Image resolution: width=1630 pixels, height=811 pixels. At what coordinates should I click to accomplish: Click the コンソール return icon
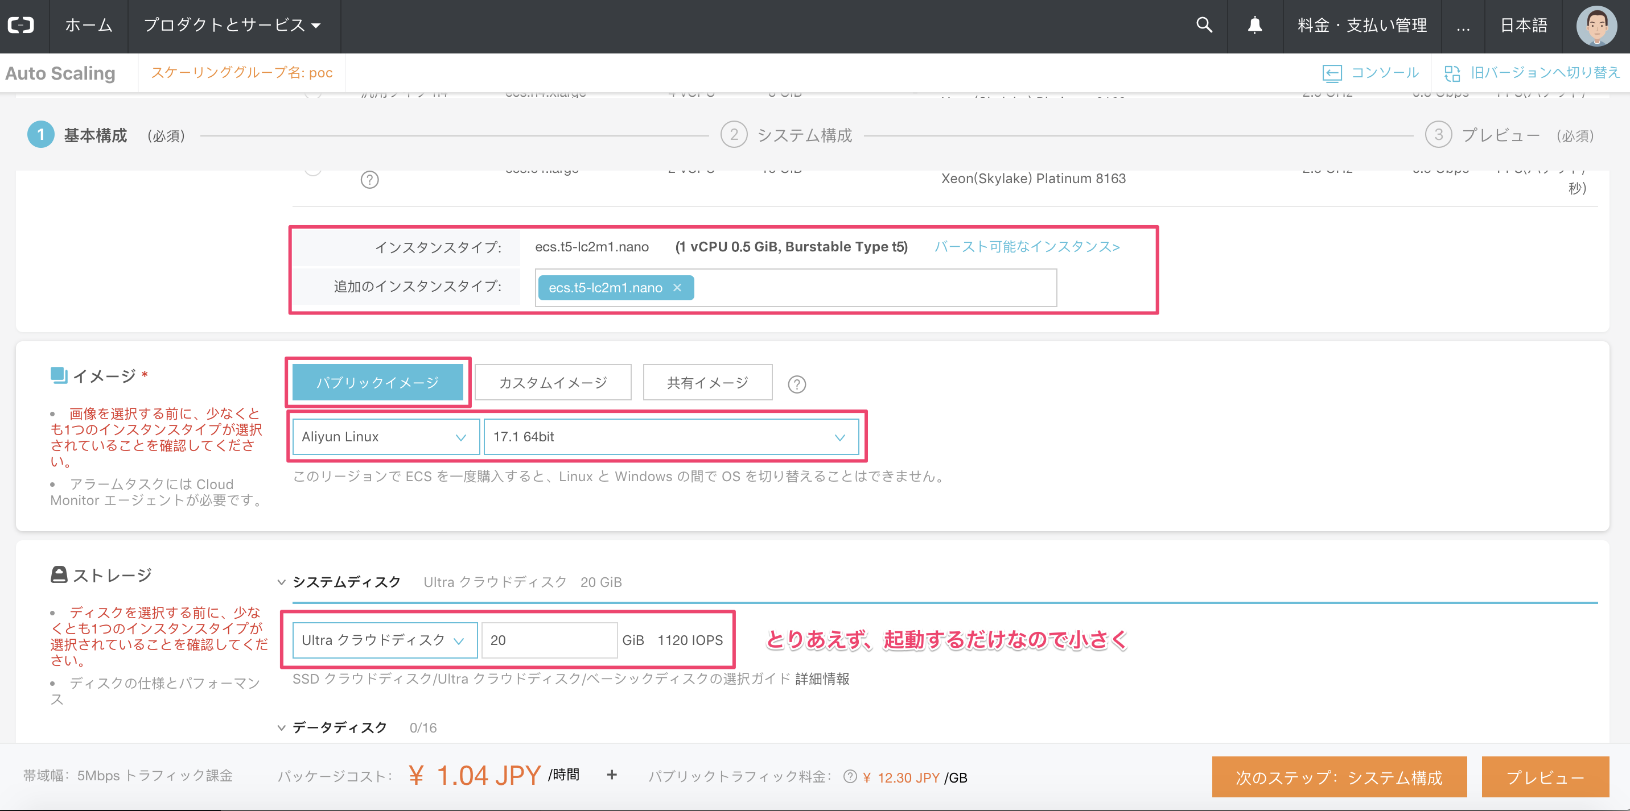pyautogui.click(x=1331, y=73)
